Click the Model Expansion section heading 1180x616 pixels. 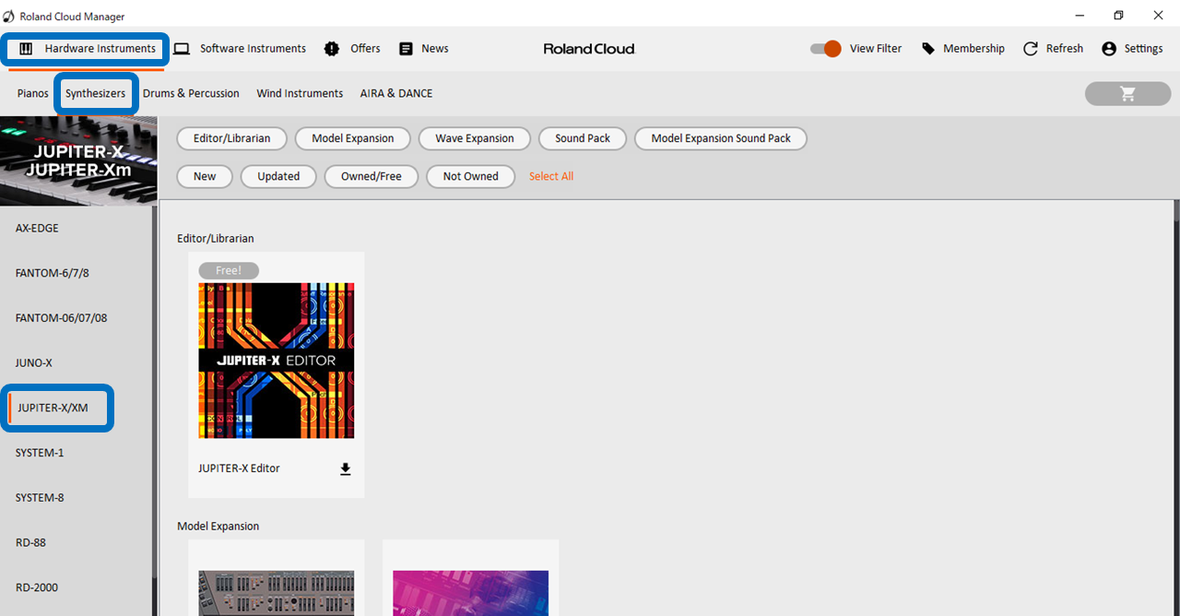pos(218,527)
